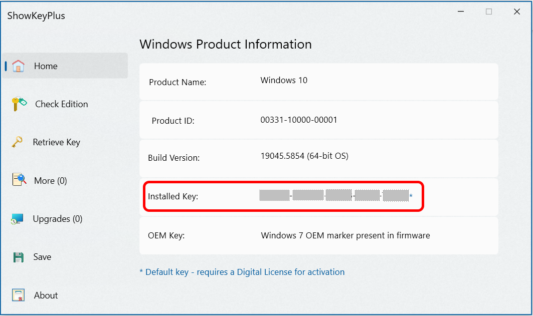Maximize the ShowKeyPlus window

(x=489, y=12)
